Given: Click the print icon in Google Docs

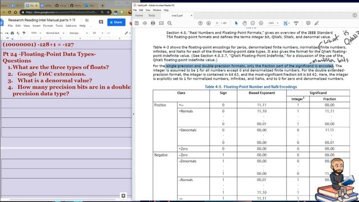Looking at the screenshot, I should click(x=12, y=33).
